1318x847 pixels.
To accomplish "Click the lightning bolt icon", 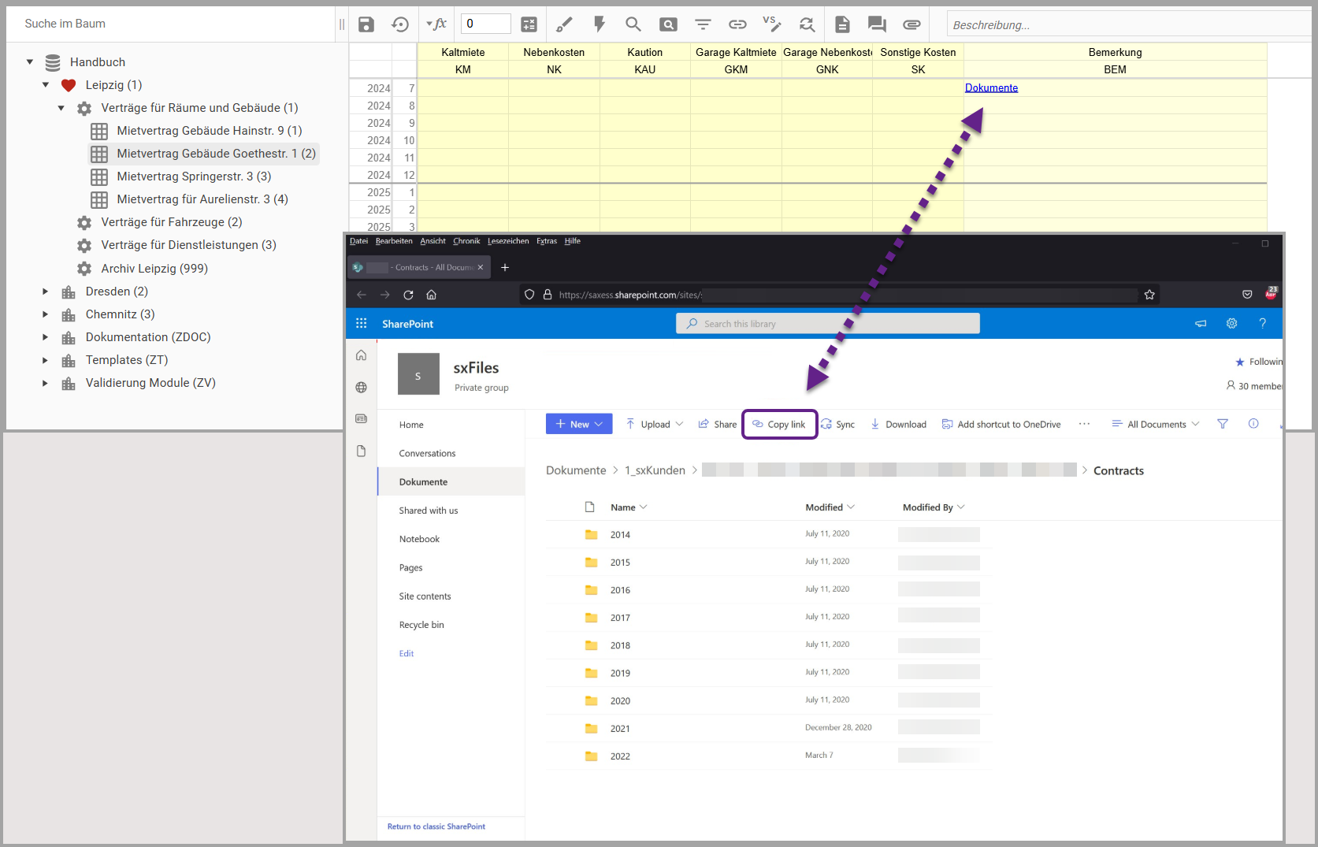I will point(600,24).
